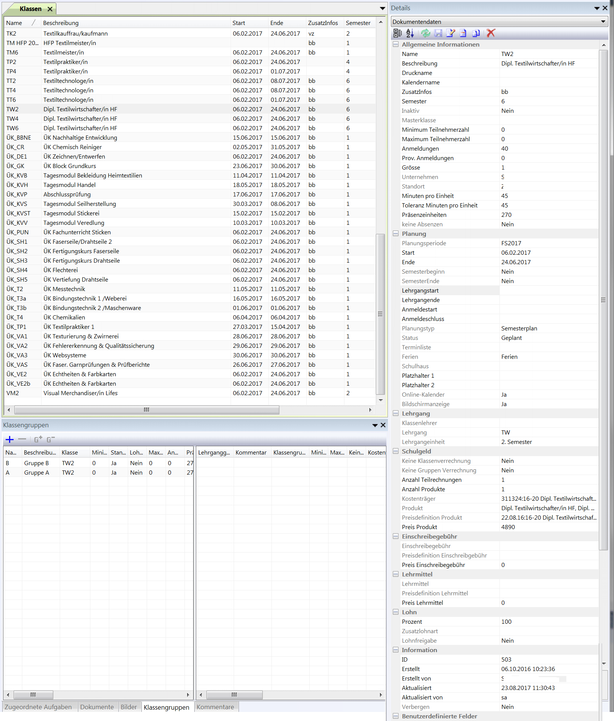Click the categorized view icon in Details
The height and width of the screenshot is (721, 614).
coord(397,33)
